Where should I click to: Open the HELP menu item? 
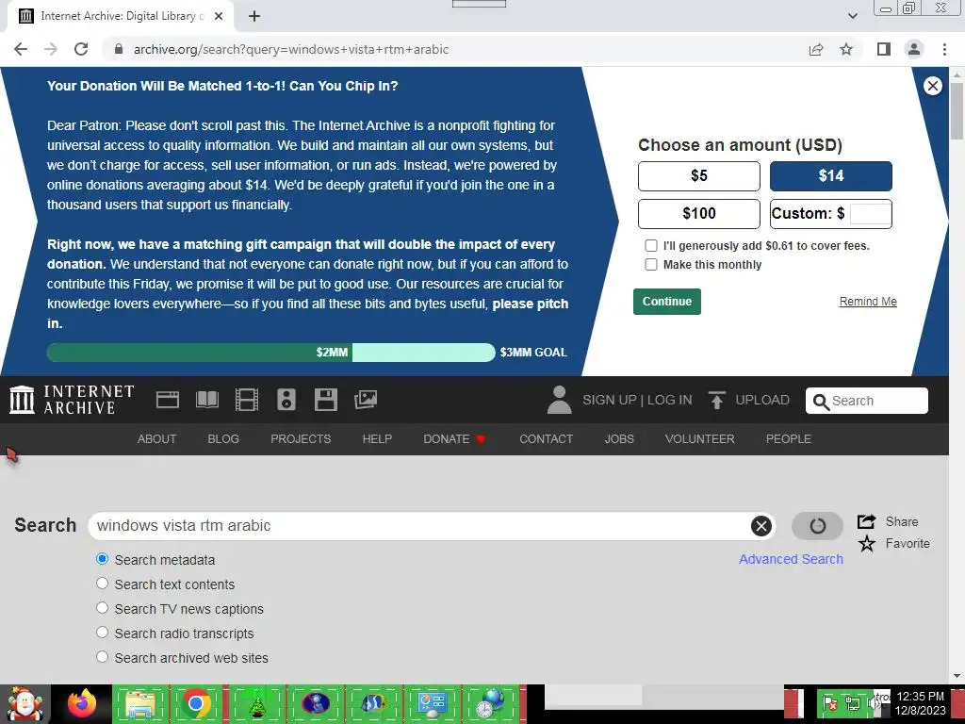(377, 439)
